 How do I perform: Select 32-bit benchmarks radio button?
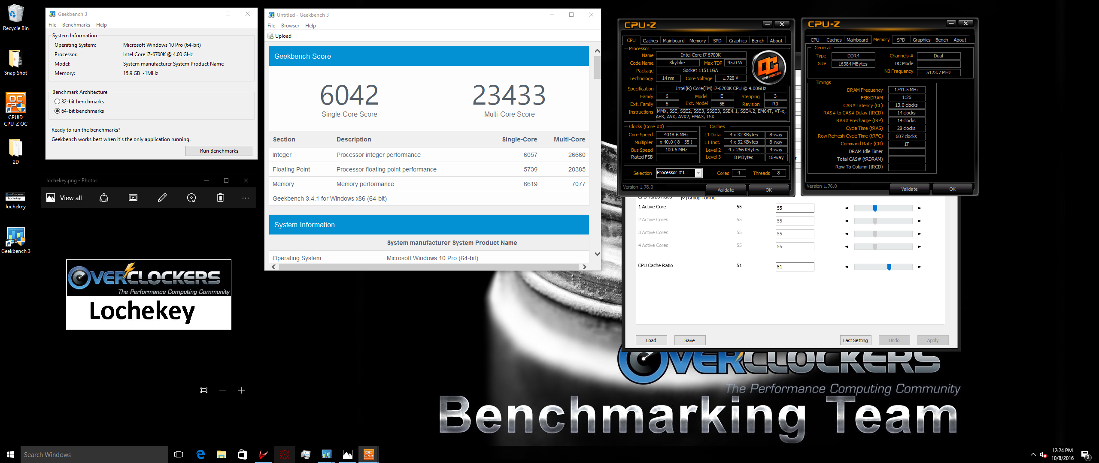tap(58, 102)
